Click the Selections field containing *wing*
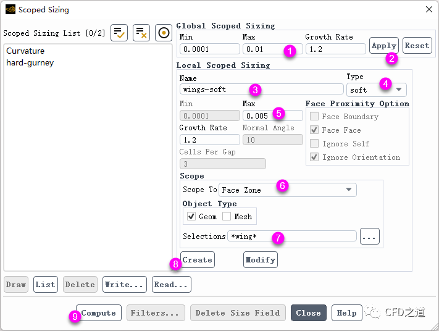This screenshot has width=439, height=331. [x=291, y=236]
